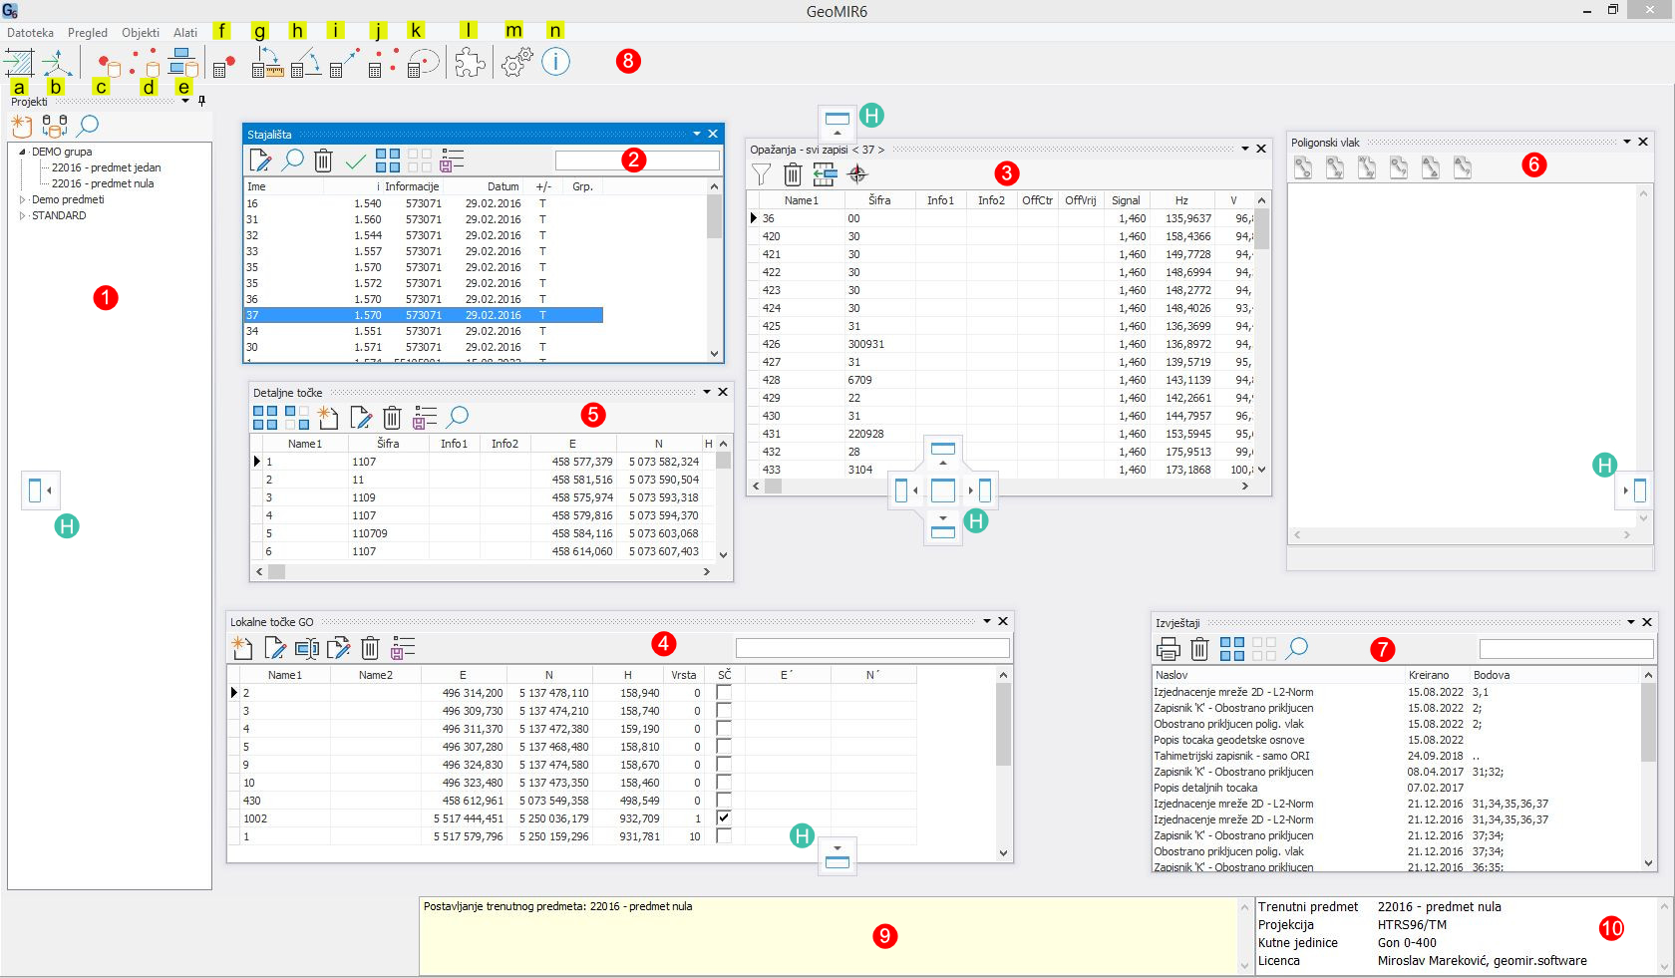Uncheck the SČ checkbox for point 1002
This screenshot has width=1675, height=978.
coord(724,818)
